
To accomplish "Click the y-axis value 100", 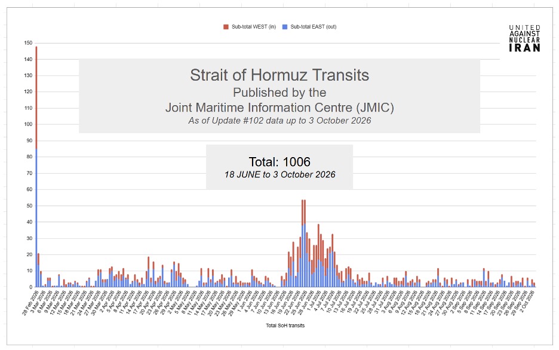I will (x=28, y=124).
